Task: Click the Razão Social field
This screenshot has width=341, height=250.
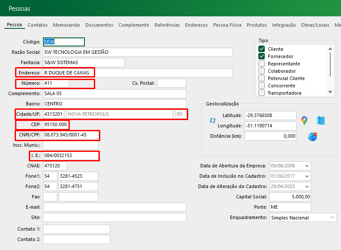Action: coord(138,52)
